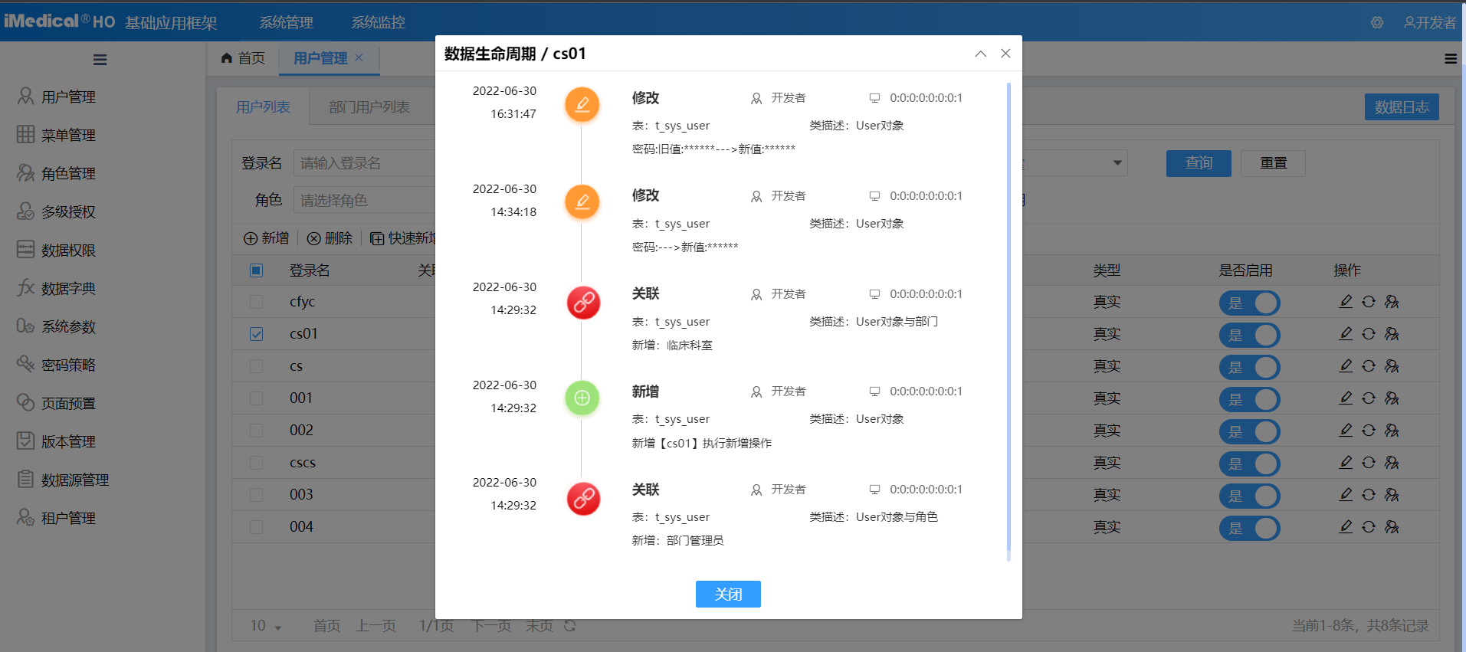Click reset refresh icon for 004 row

coord(1369,527)
